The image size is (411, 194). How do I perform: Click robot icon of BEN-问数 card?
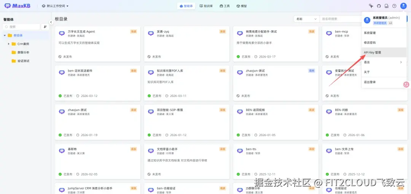tap(329, 111)
